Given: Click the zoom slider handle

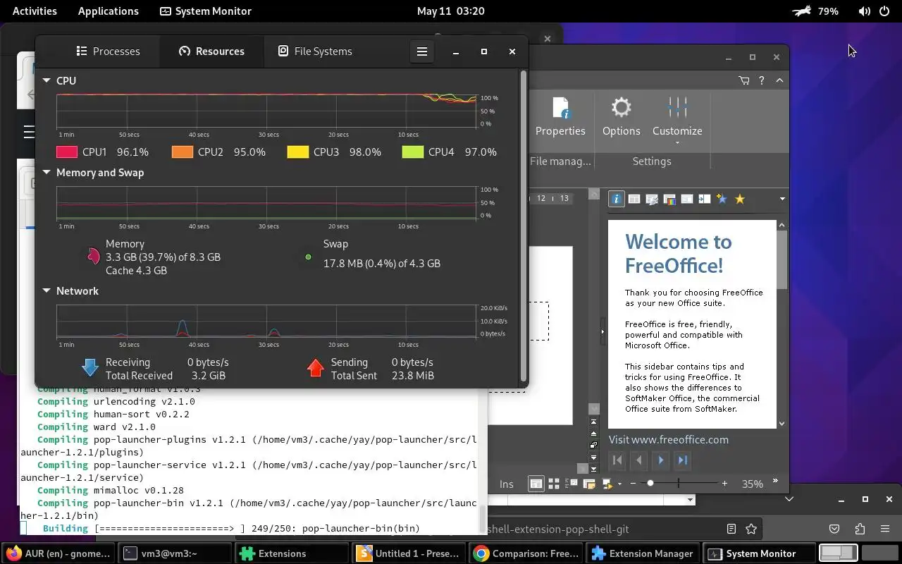Looking at the screenshot, I should click(x=650, y=484).
